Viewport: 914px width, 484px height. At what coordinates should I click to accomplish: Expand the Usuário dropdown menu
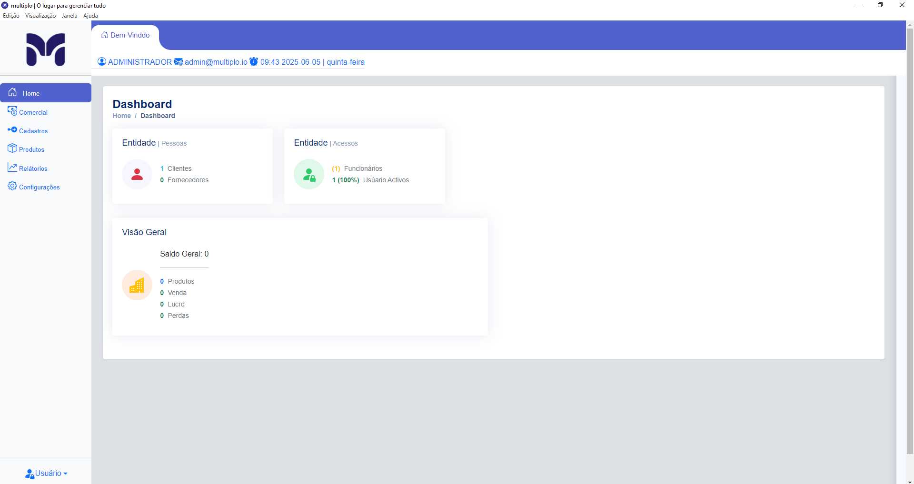[x=47, y=473]
